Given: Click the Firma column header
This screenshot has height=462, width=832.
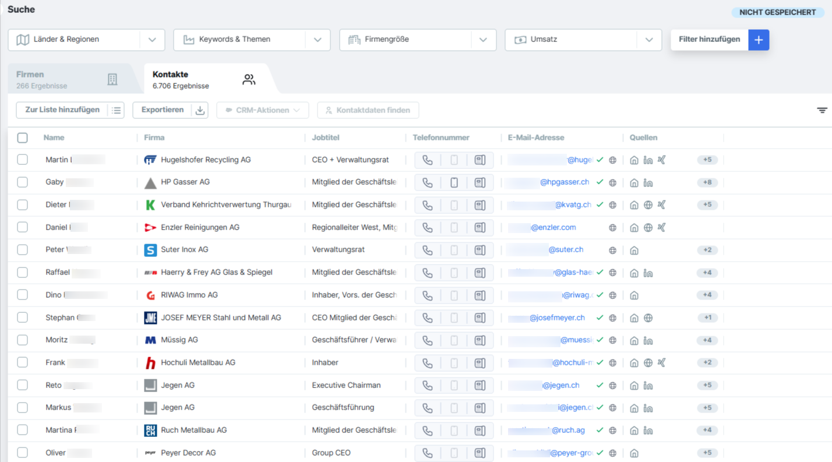Looking at the screenshot, I should point(154,138).
